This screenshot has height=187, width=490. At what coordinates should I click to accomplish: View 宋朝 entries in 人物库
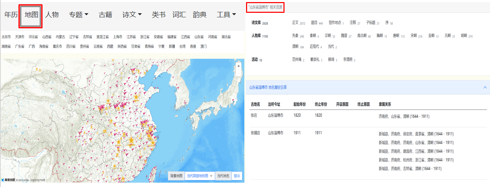point(414,36)
